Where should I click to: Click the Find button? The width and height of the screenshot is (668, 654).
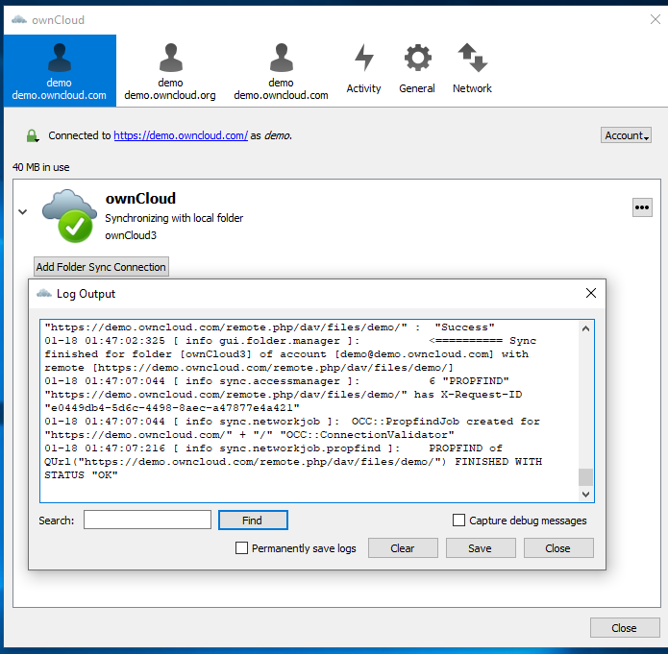(253, 521)
